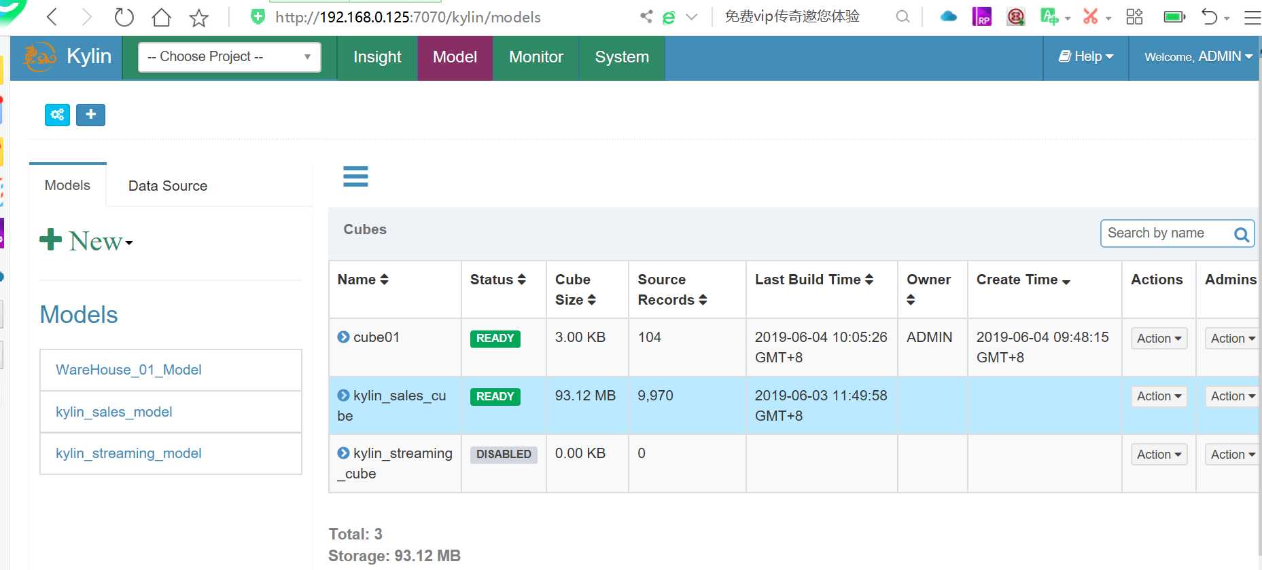Expand kylin_streaming_cube row arrow icon
This screenshot has height=570, width=1262.
tap(343, 453)
